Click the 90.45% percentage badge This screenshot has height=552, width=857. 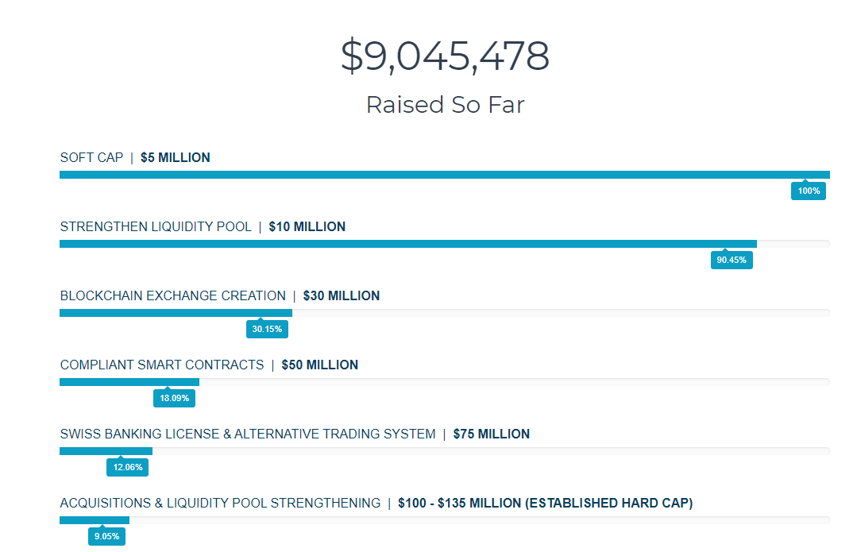(x=732, y=260)
